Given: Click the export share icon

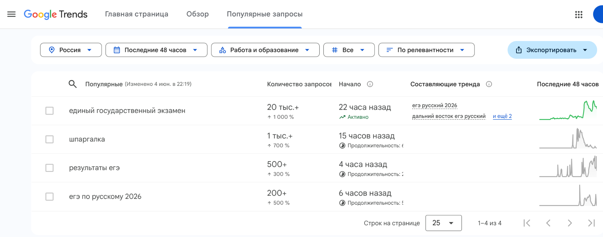Looking at the screenshot, I should (519, 50).
